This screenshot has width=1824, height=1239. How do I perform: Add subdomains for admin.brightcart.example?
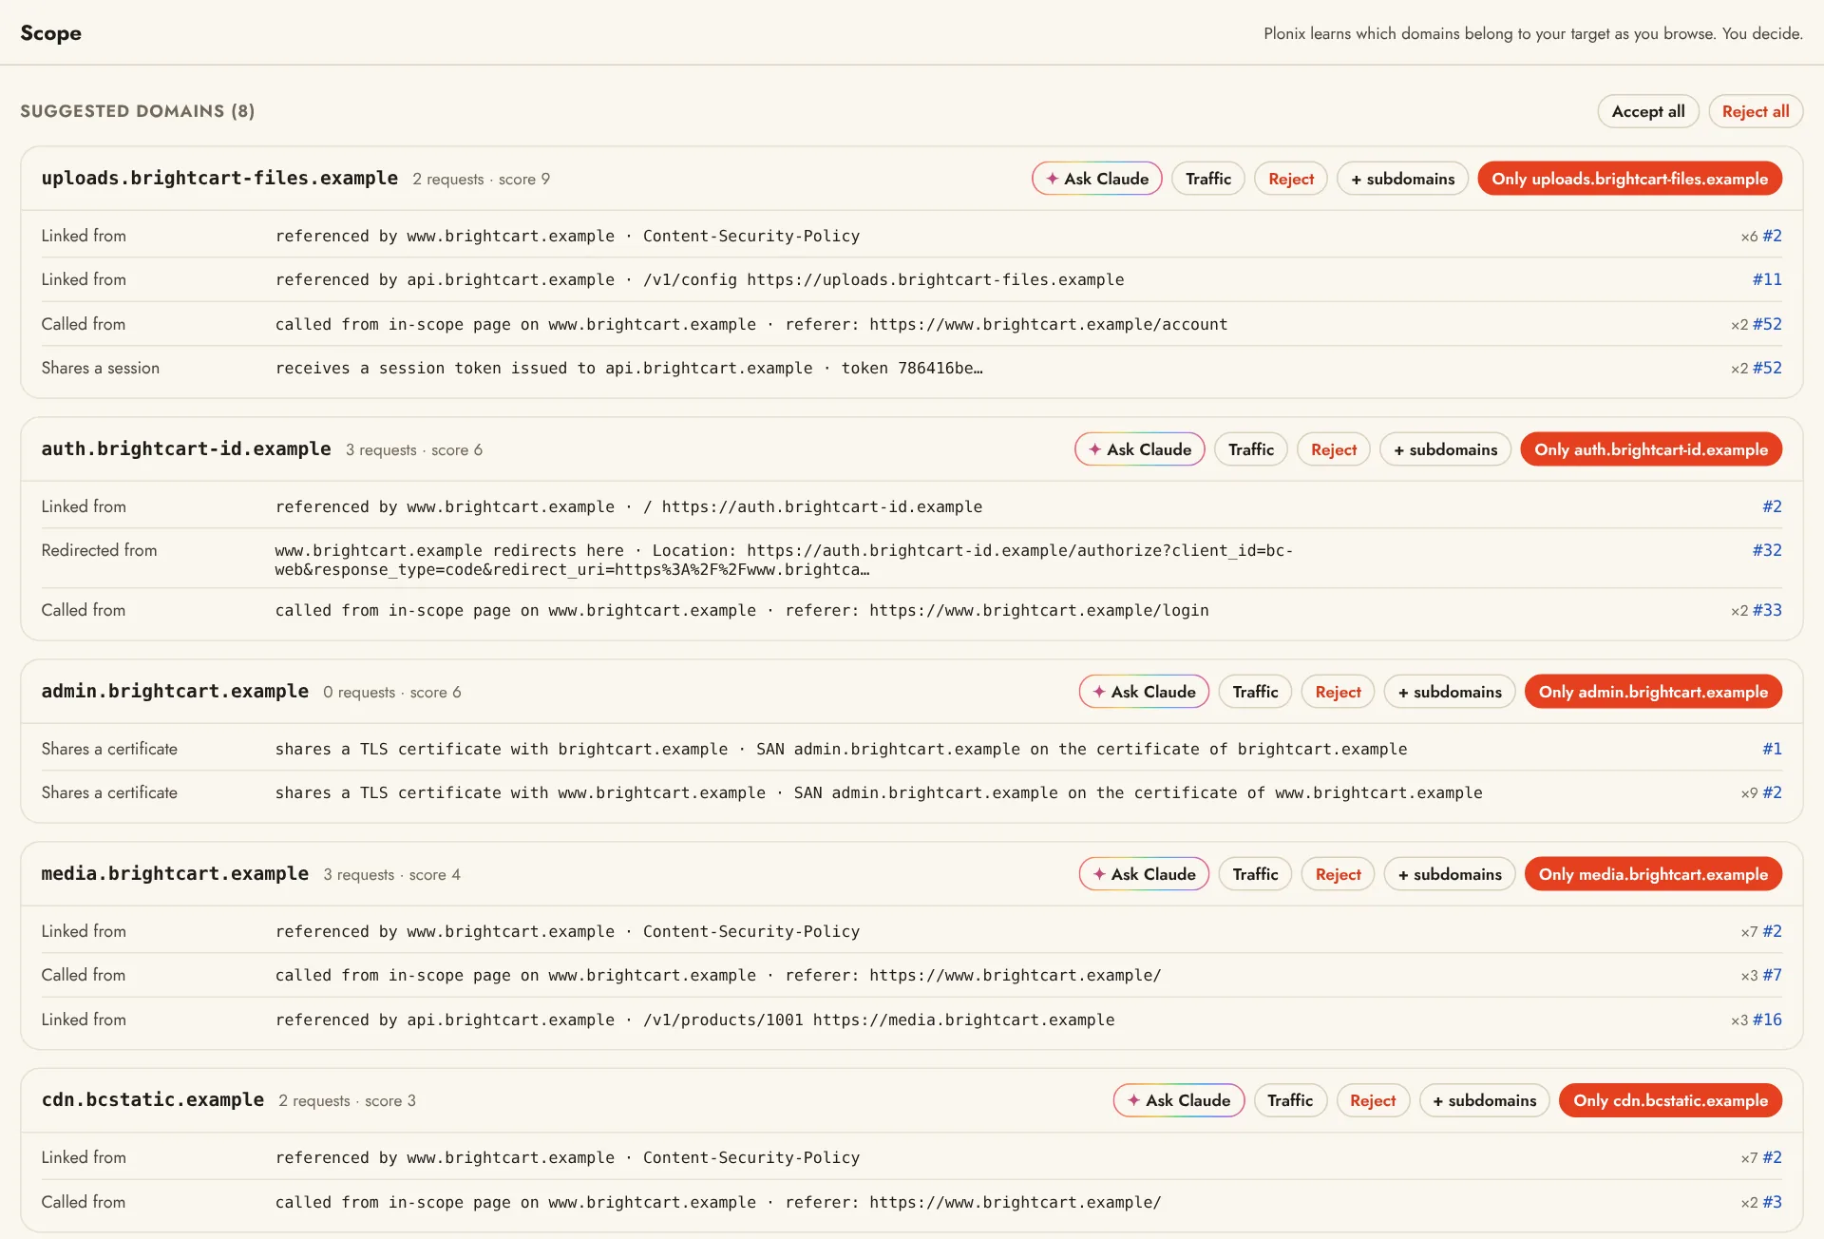pos(1450,692)
